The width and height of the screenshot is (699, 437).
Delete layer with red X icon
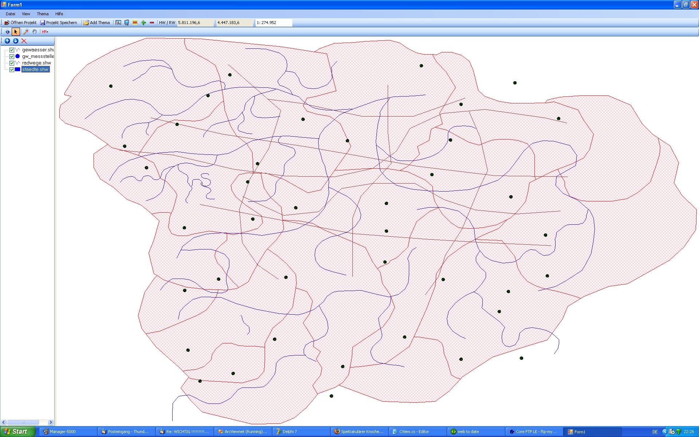pyautogui.click(x=24, y=41)
